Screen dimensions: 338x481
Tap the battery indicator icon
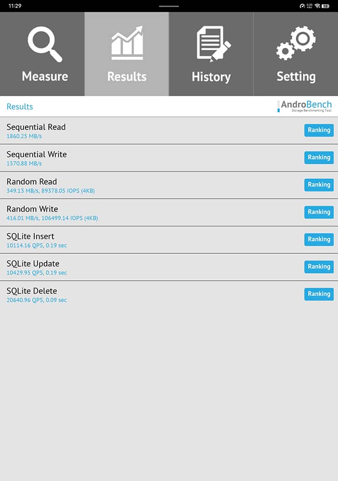coord(326,6)
